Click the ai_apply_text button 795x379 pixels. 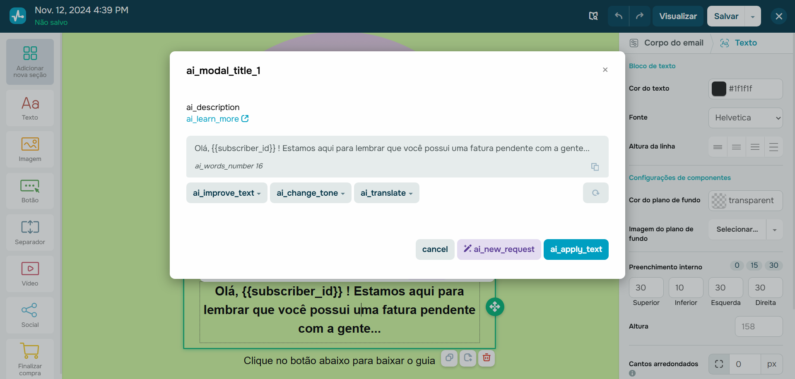coord(576,249)
